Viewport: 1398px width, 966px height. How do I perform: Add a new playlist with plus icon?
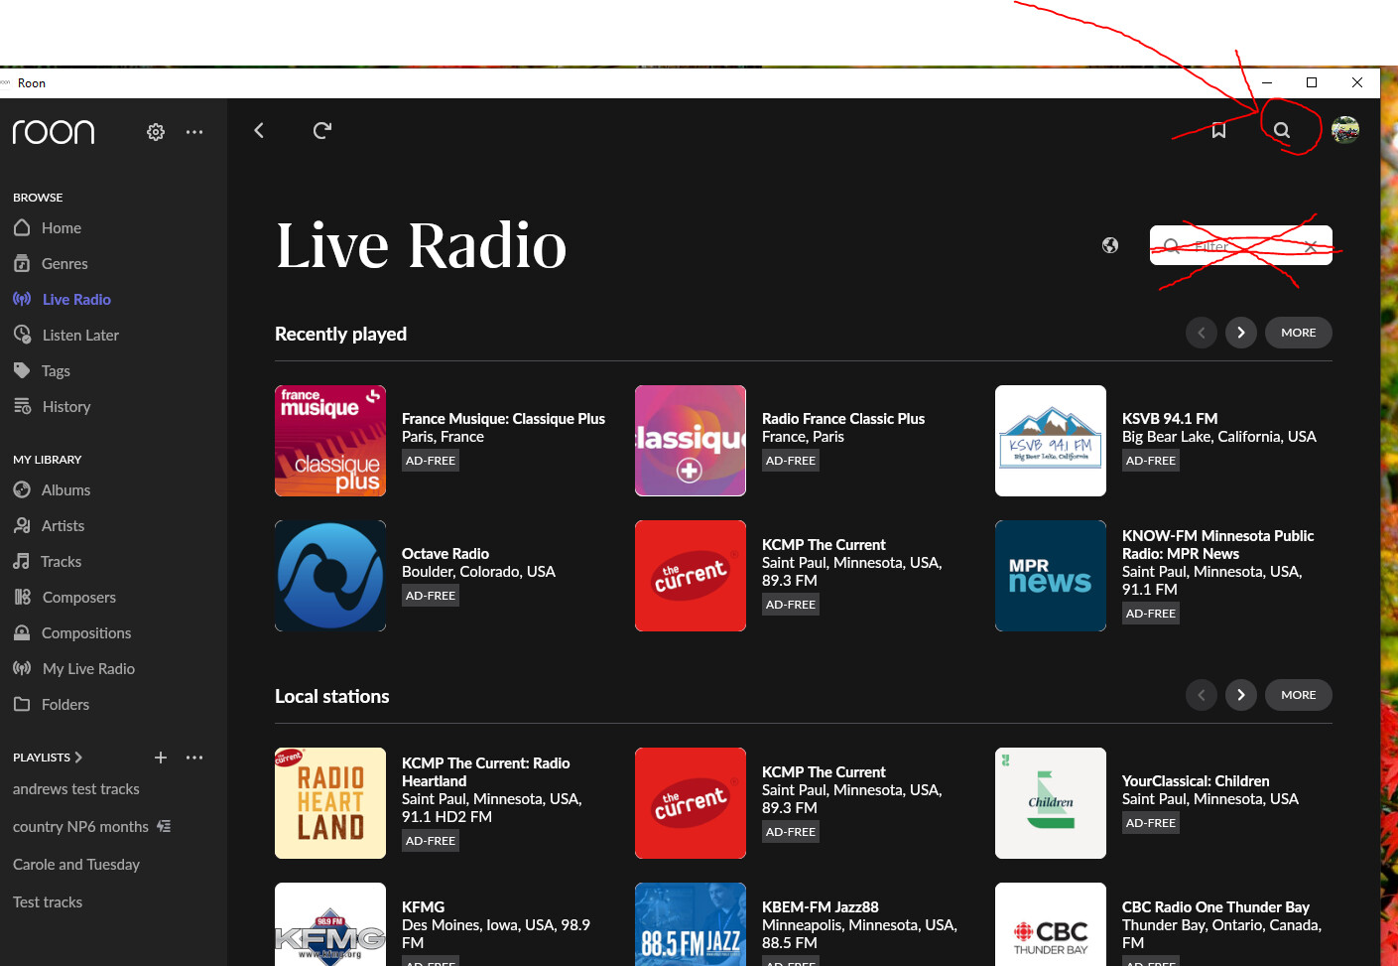pyautogui.click(x=161, y=758)
